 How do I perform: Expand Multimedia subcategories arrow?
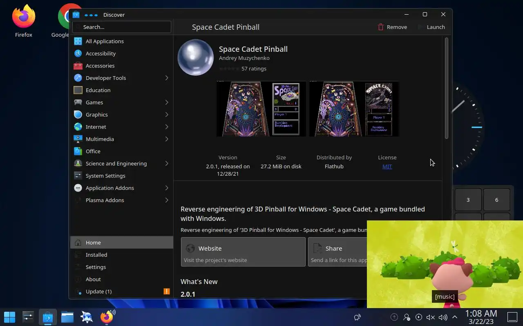tap(167, 139)
